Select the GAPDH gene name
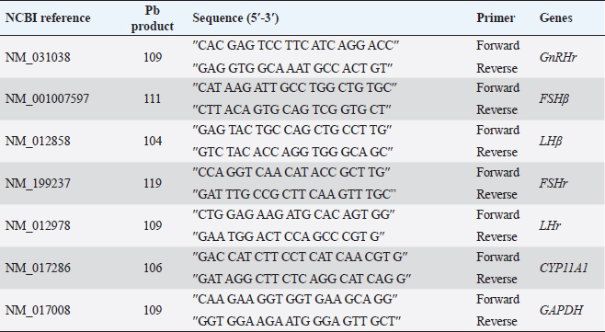 (x=561, y=310)
